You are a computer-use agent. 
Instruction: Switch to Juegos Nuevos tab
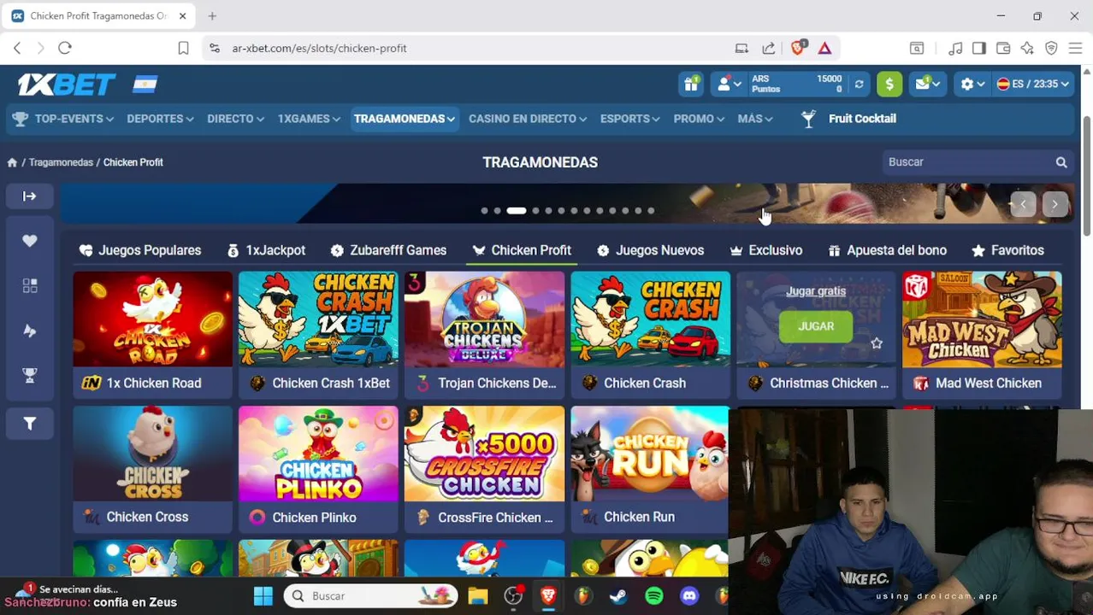tap(650, 250)
